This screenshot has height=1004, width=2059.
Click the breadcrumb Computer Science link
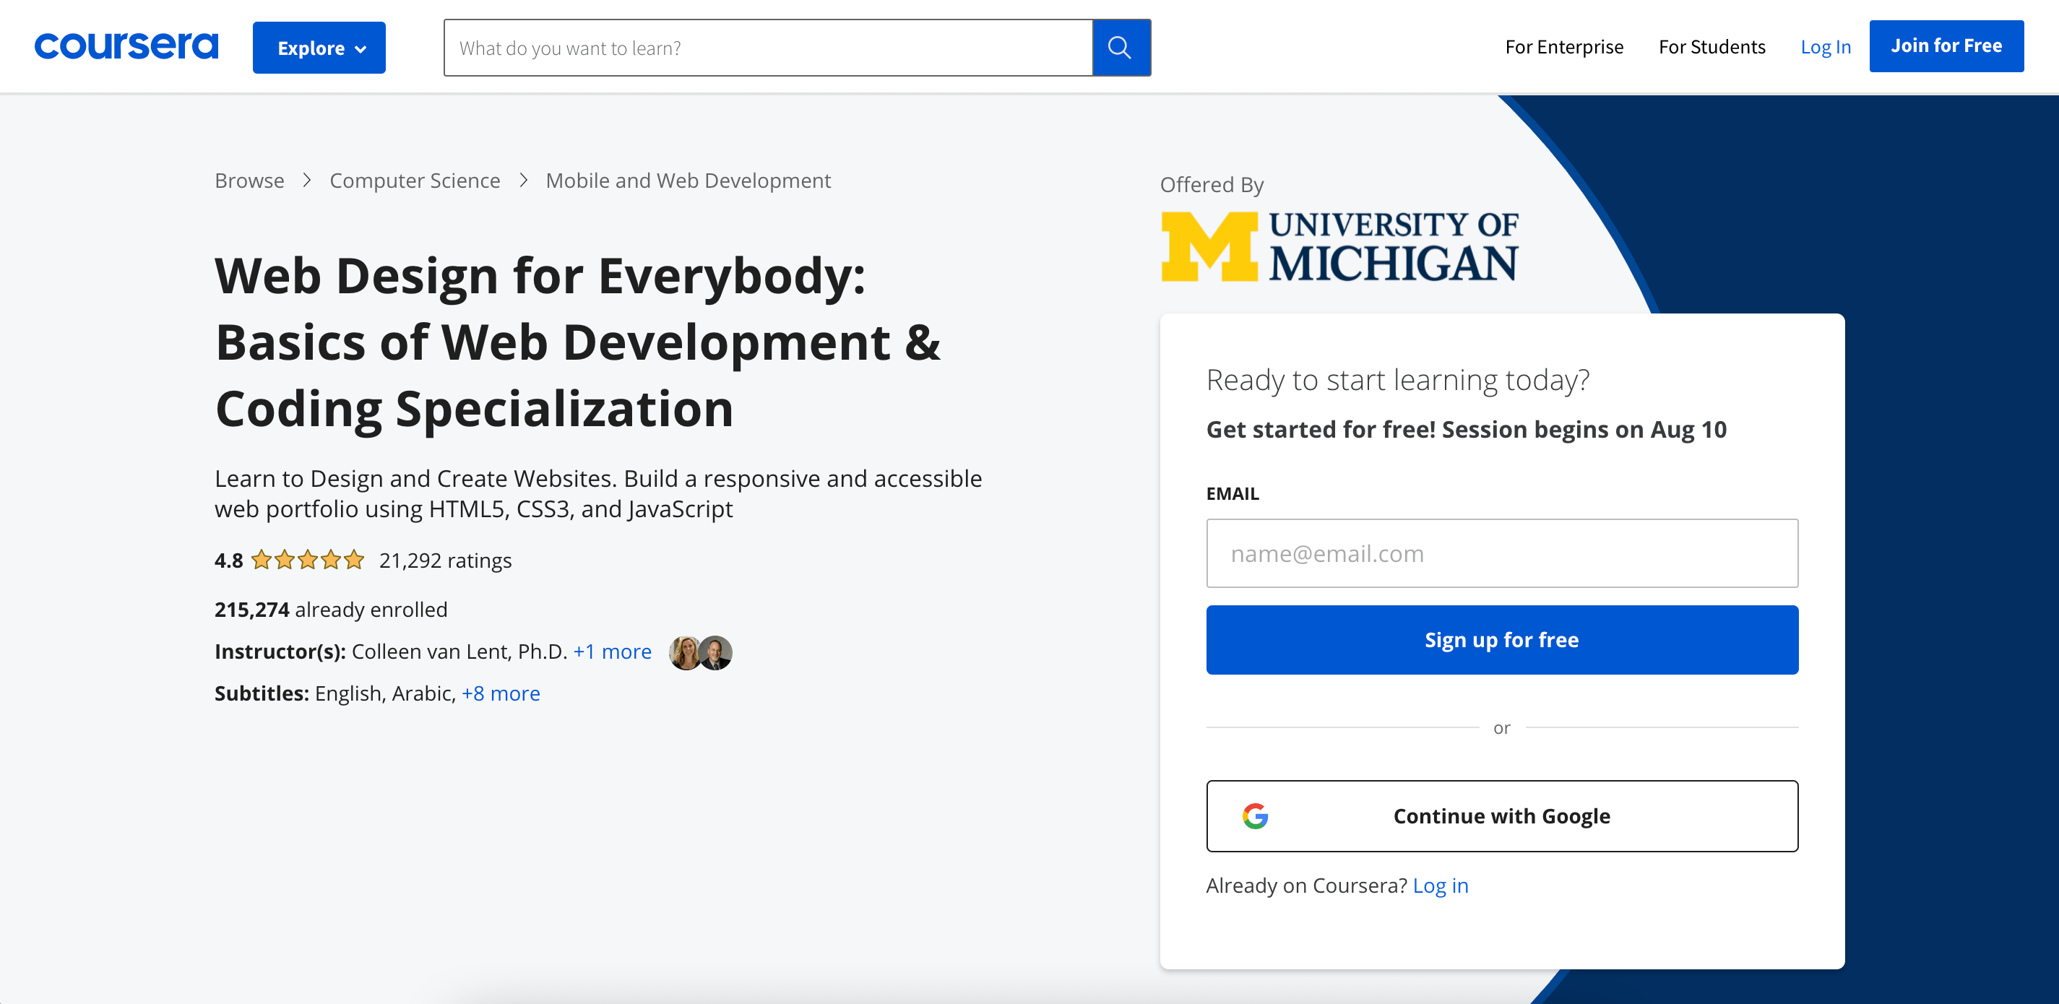pyautogui.click(x=415, y=180)
